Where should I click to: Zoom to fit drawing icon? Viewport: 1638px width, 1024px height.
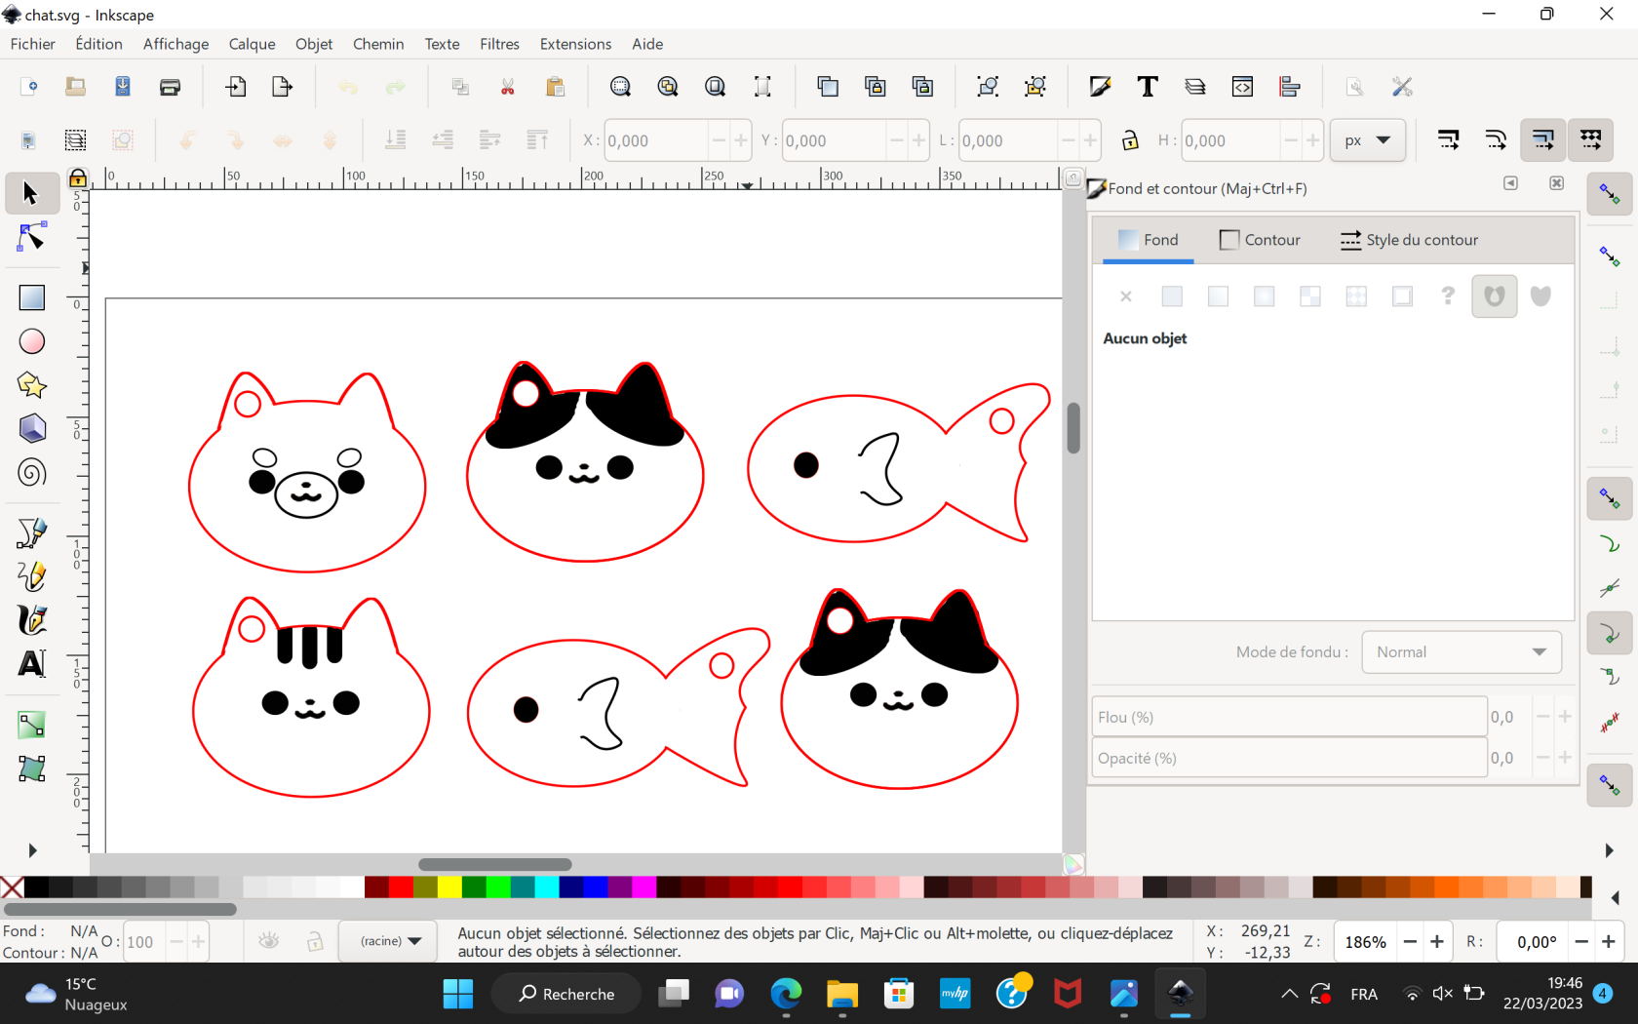668,87
